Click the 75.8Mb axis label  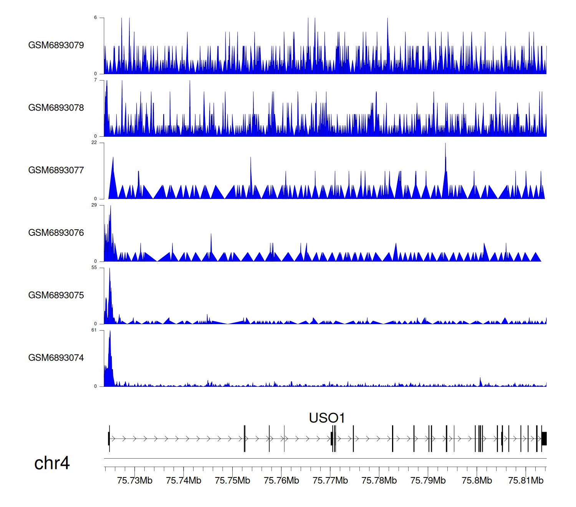tap(477, 480)
